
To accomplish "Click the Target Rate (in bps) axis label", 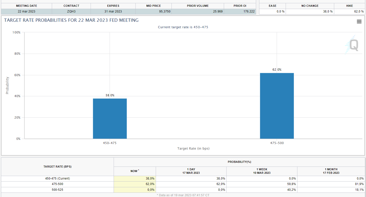I will 193,149.
